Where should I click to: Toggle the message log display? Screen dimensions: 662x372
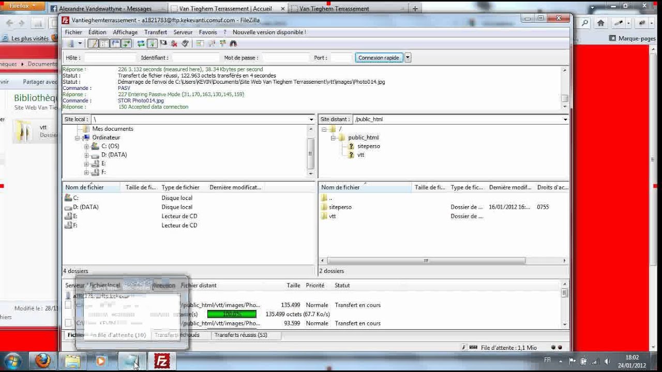(93, 44)
